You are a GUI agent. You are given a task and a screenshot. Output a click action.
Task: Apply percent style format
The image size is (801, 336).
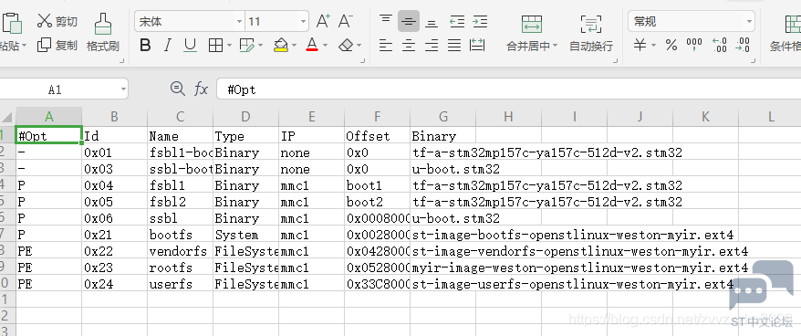pyautogui.click(x=671, y=46)
